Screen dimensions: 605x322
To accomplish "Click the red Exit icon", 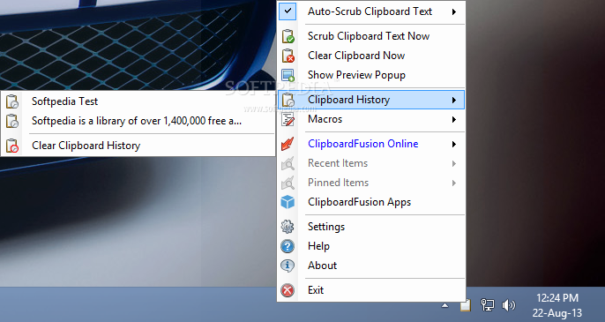I will [288, 290].
